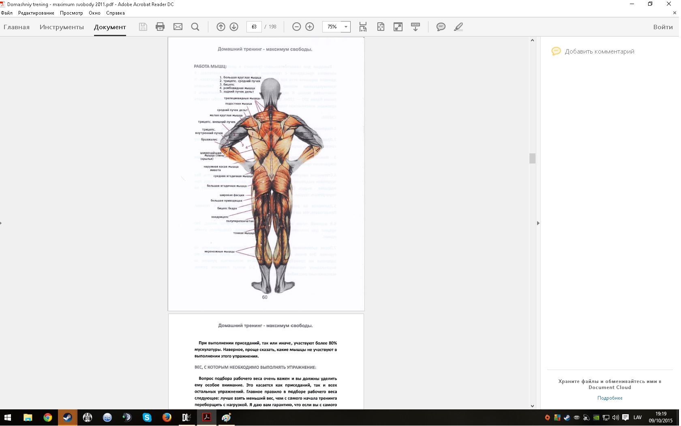Go to previous page with the up arrow
Viewport: 681px width, 426px height.
221,27
